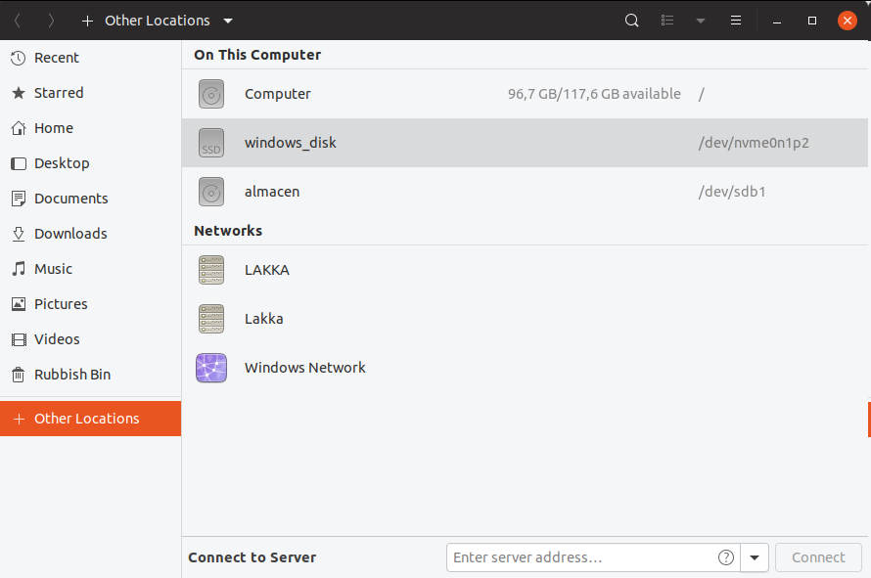This screenshot has height=578, width=871.
Task: Click the server address help icon
Action: [x=726, y=557]
